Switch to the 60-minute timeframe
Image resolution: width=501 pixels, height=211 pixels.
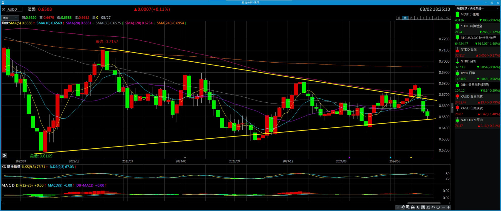pyautogui.click(x=447, y=18)
